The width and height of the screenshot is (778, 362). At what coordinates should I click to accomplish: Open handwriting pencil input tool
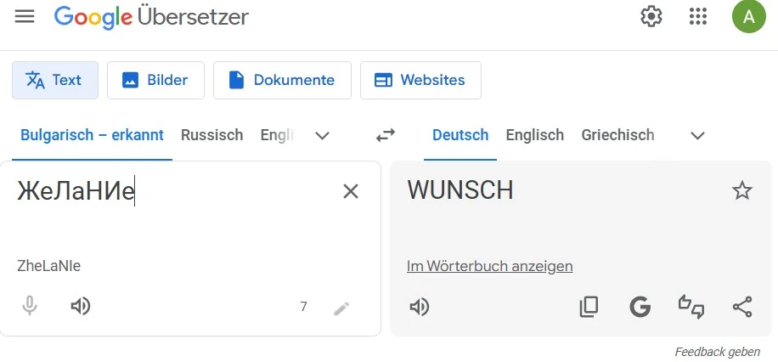coord(341,308)
